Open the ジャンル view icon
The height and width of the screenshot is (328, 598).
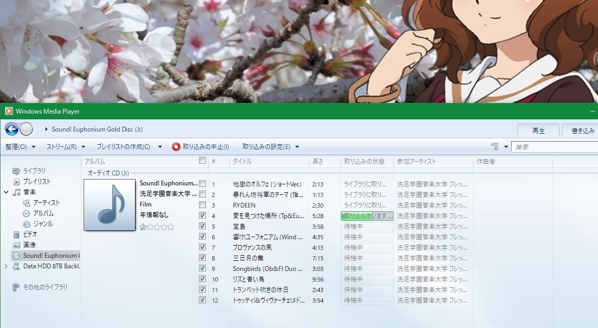26,224
